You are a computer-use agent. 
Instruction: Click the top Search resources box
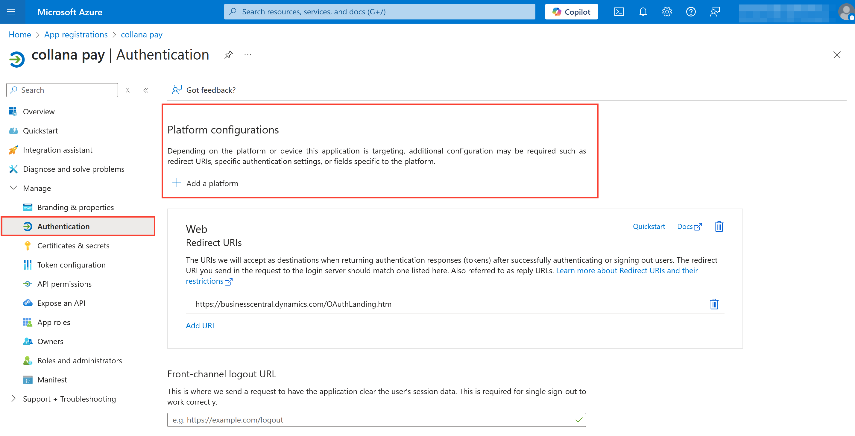click(379, 12)
